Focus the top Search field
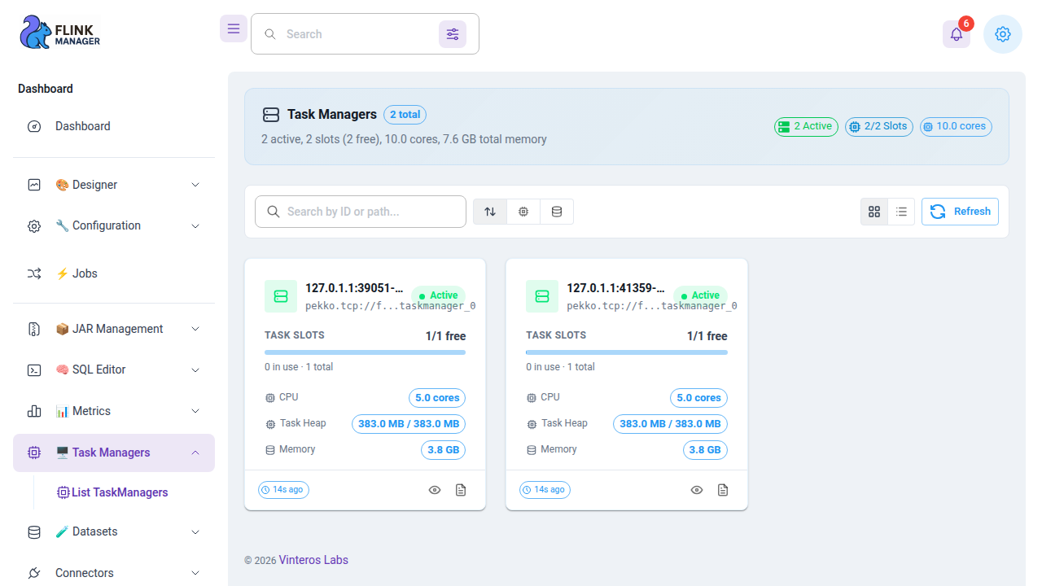The height and width of the screenshot is (586, 1042). pos(356,34)
